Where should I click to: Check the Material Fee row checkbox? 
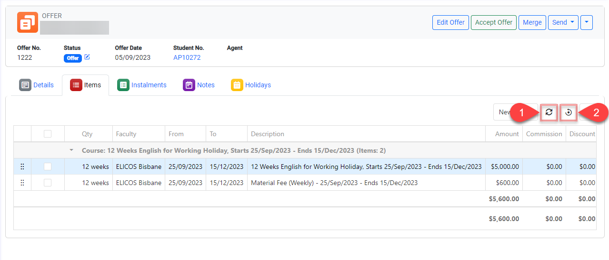(x=48, y=183)
